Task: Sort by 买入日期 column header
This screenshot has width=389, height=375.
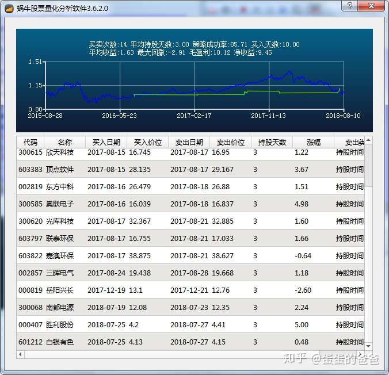Action: click(106, 142)
